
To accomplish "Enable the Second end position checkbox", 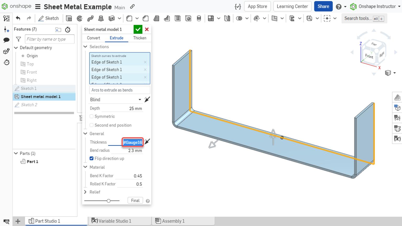I will [x=92, y=125].
